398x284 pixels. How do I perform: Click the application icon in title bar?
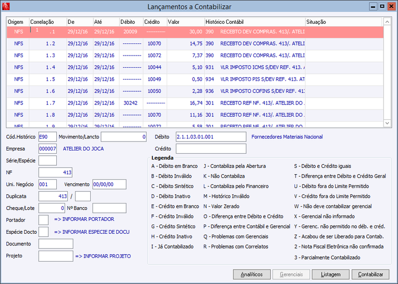pos(6,6)
